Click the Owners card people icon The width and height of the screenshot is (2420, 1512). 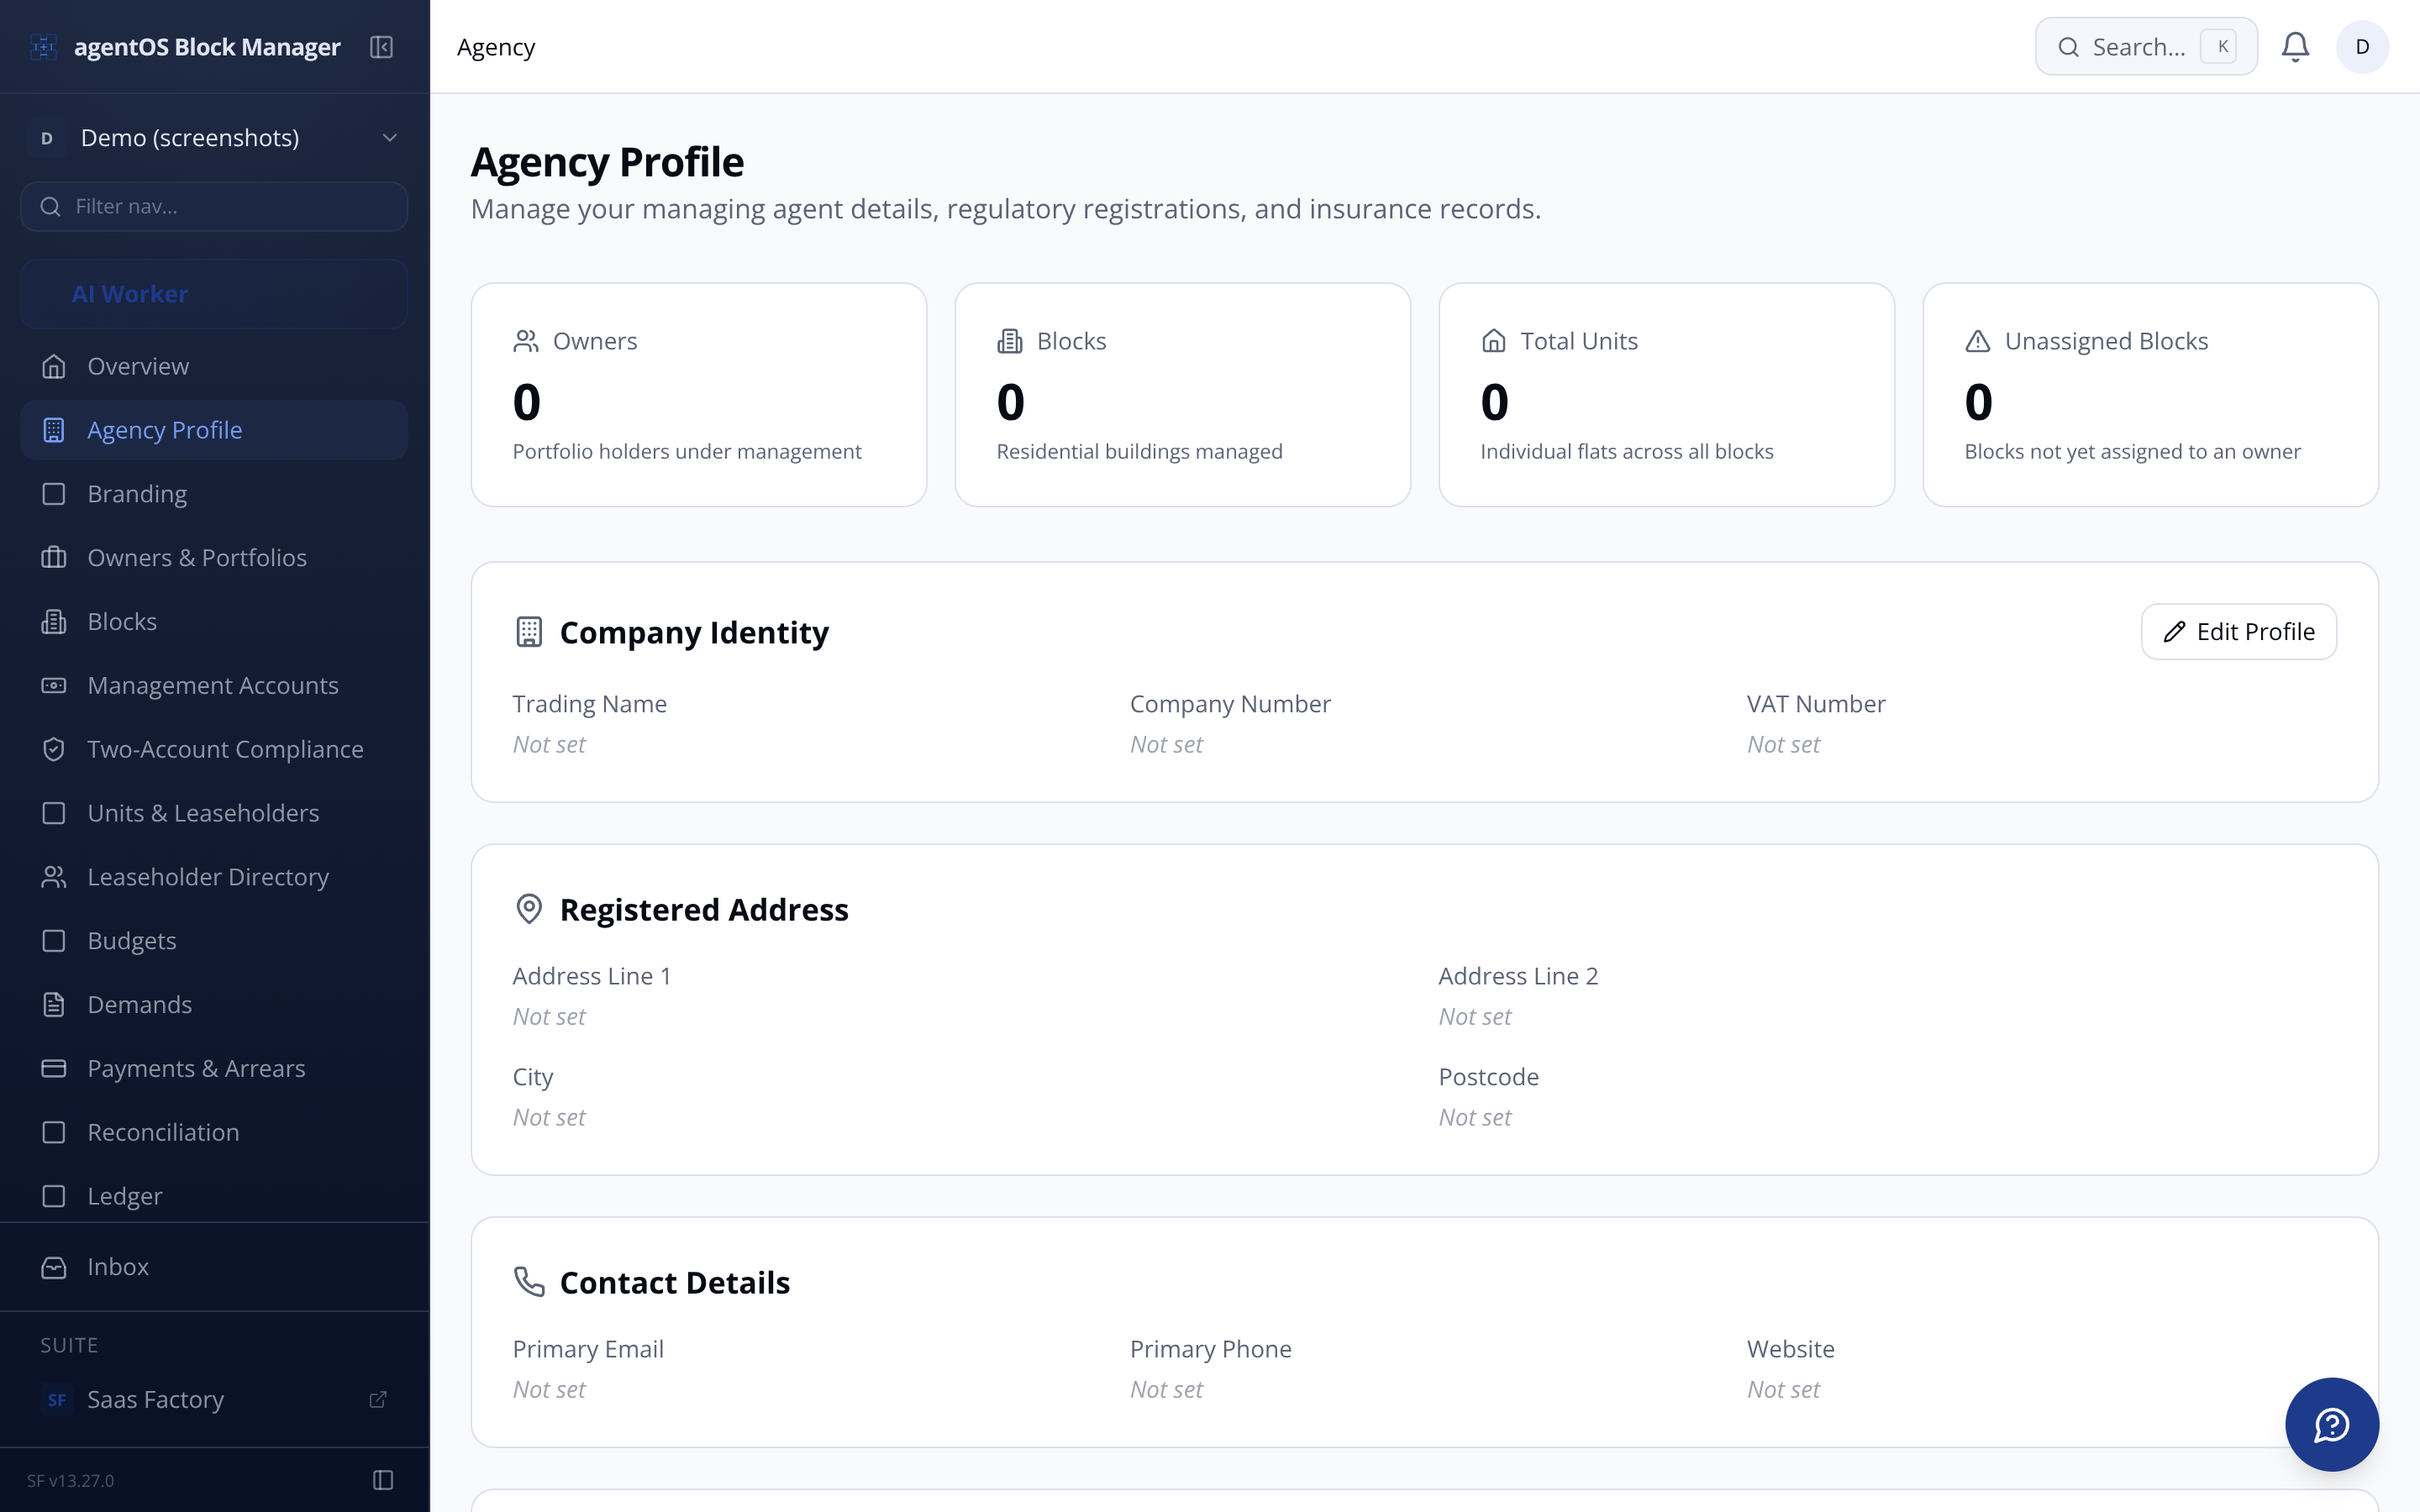526,341
